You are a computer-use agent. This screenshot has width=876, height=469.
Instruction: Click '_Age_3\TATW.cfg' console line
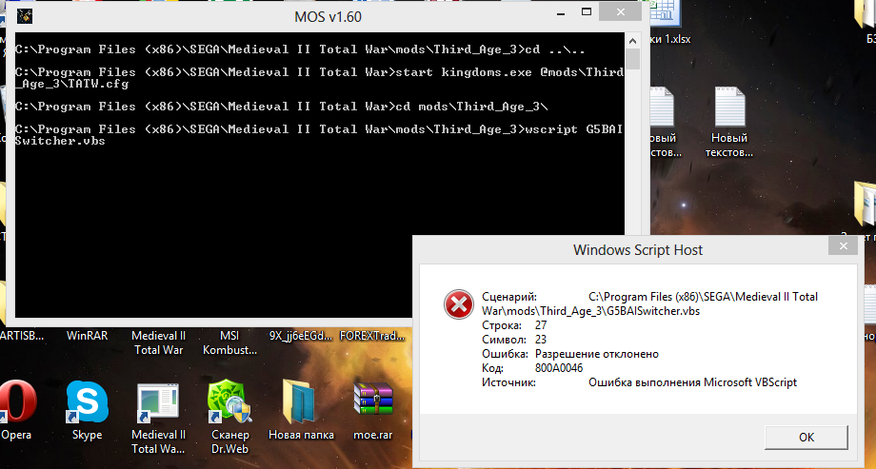[71, 84]
